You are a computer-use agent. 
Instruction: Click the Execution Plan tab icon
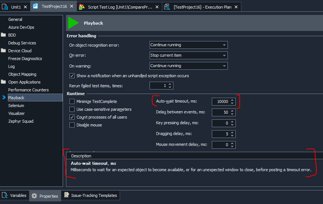pos(167,7)
